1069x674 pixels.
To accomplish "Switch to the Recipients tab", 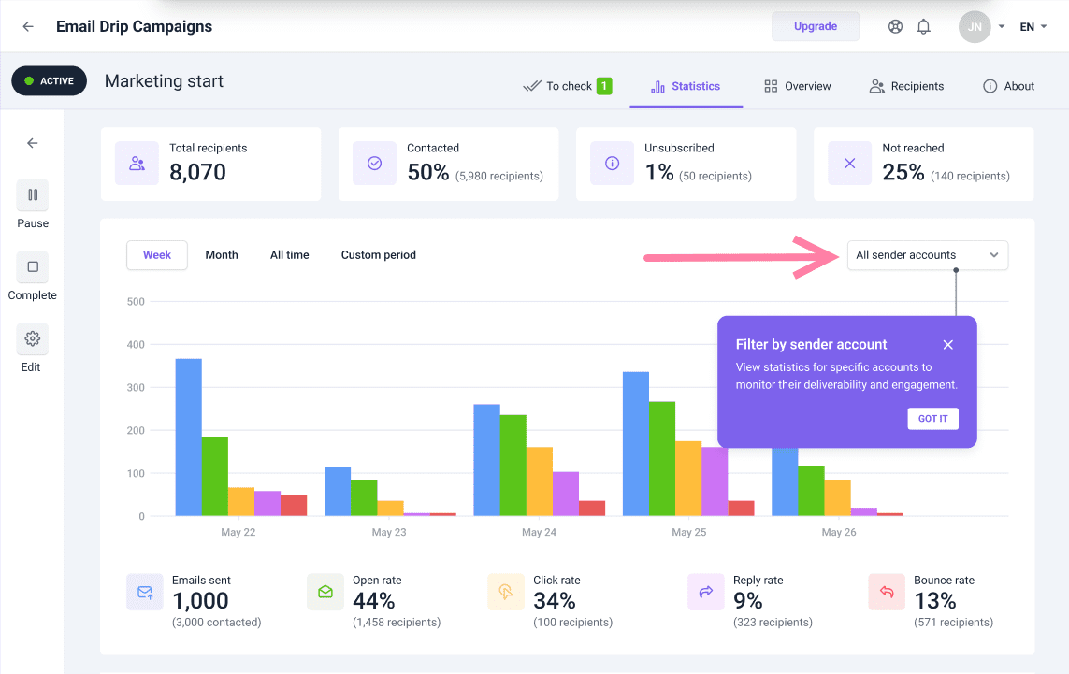I will (906, 86).
